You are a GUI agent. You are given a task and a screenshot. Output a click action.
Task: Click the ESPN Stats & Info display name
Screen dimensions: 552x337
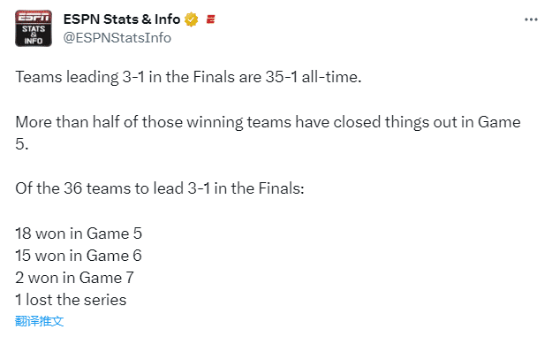coord(122,19)
